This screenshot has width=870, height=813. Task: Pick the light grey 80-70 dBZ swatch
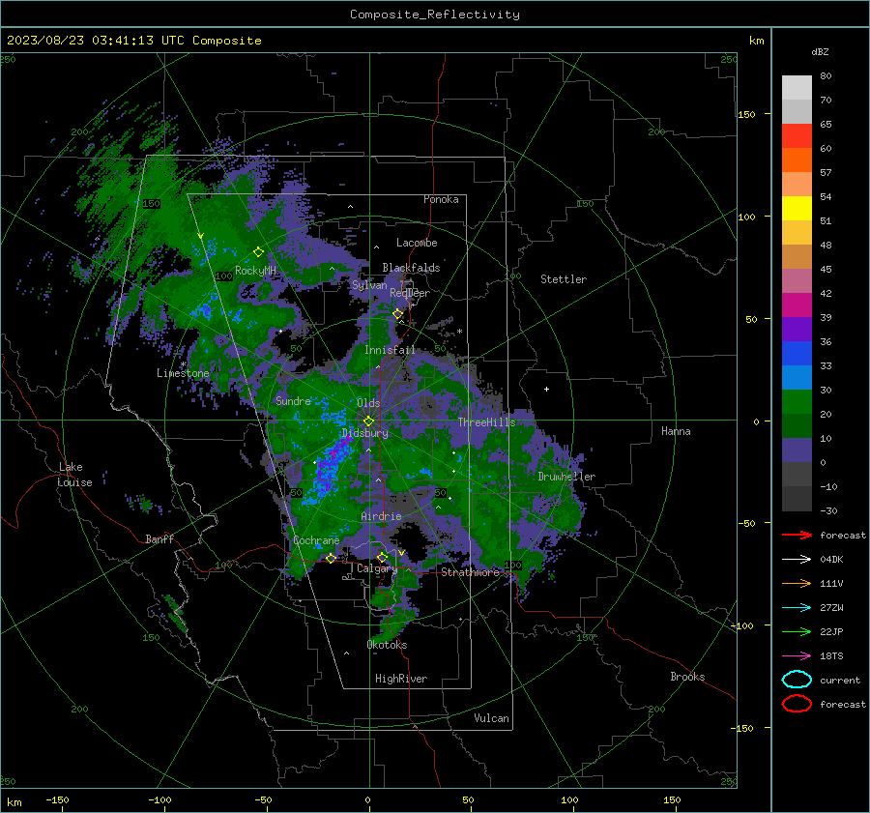797,88
